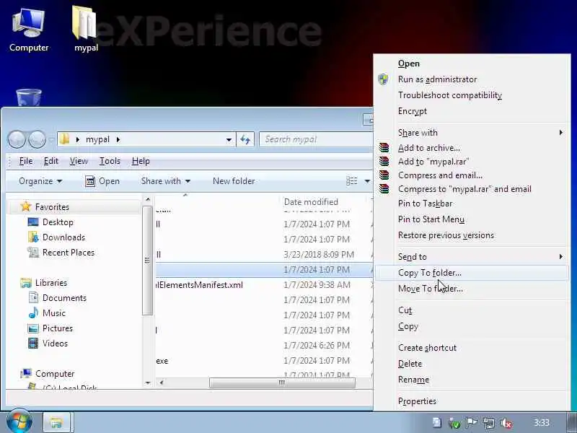Choose Delete in the context menu
The height and width of the screenshot is (433, 577).
click(x=472, y=364)
